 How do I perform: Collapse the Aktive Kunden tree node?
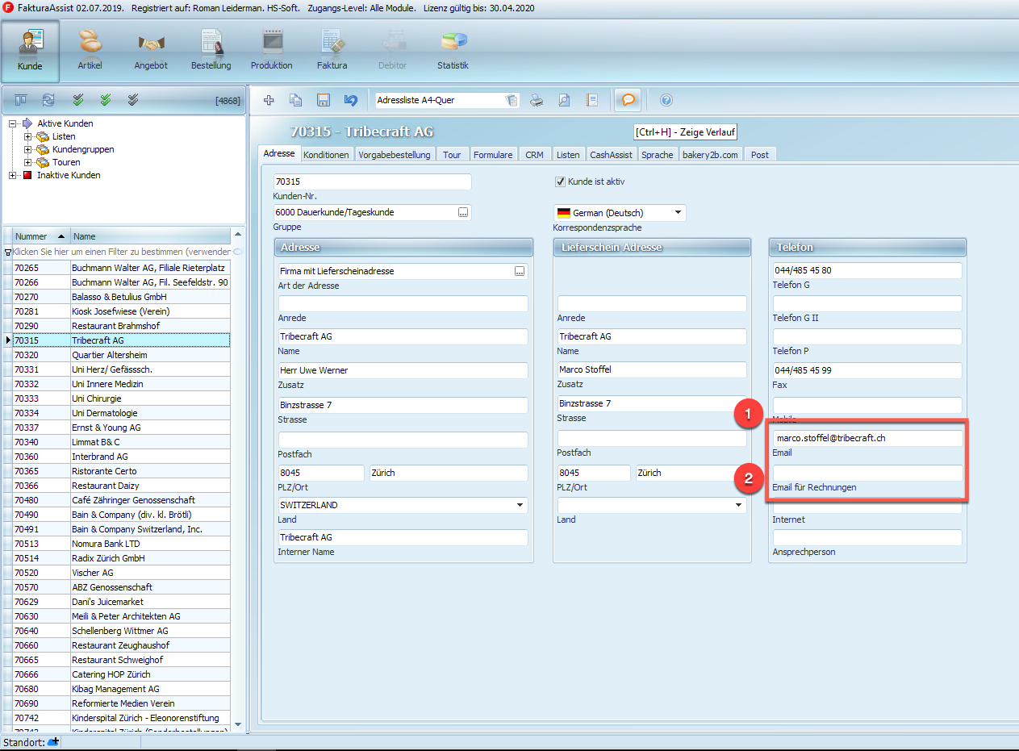coord(12,123)
